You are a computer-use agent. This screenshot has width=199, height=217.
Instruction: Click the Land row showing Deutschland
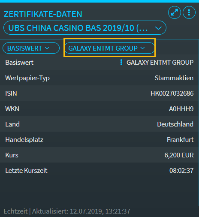99,124
